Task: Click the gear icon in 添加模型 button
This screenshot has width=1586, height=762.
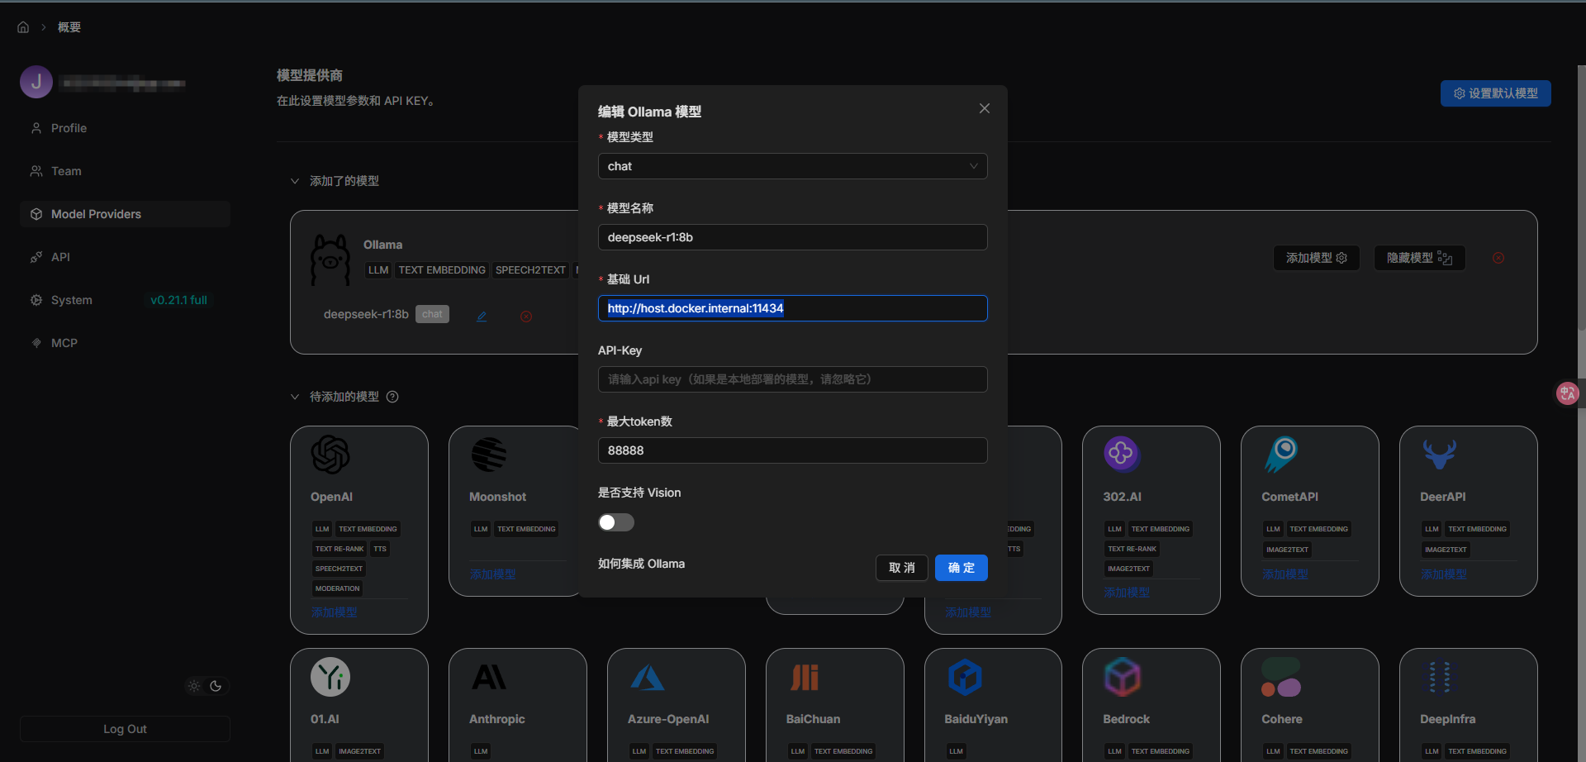Action: (1342, 258)
